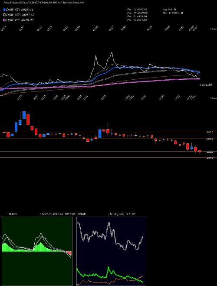Click the DOW MT: 5097.62 label

tap(20, 15)
